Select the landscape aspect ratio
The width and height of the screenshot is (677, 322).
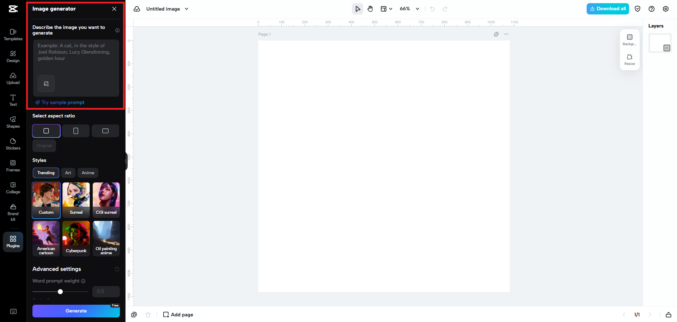click(105, 131)
